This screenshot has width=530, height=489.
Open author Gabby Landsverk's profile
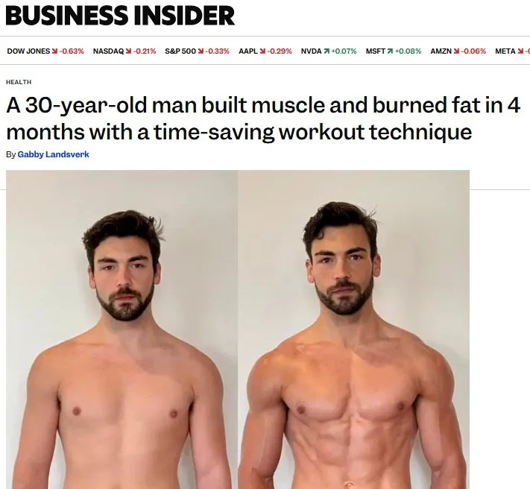(54, 154)
